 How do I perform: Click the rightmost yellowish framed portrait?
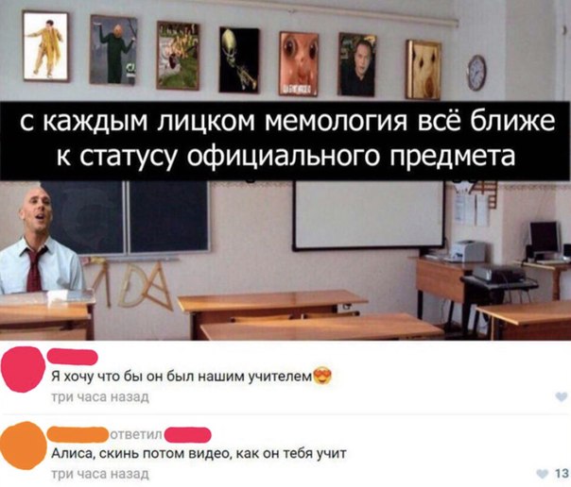point(424,70)
